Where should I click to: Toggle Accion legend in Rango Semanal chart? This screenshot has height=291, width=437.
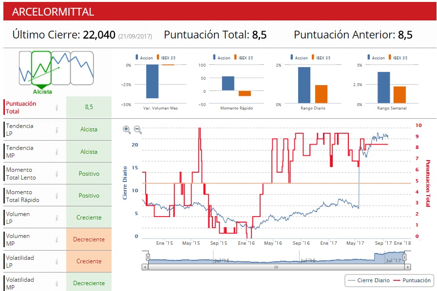[376, 57]
